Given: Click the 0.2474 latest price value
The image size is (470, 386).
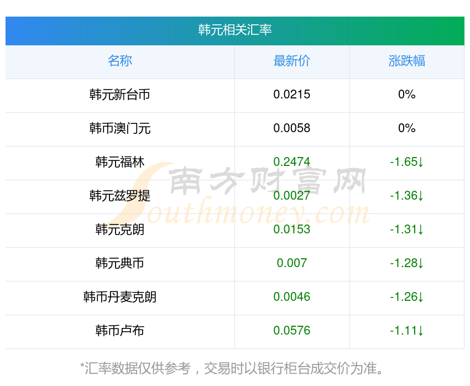Looking at the screenshot, I should [x=291, y=162].
